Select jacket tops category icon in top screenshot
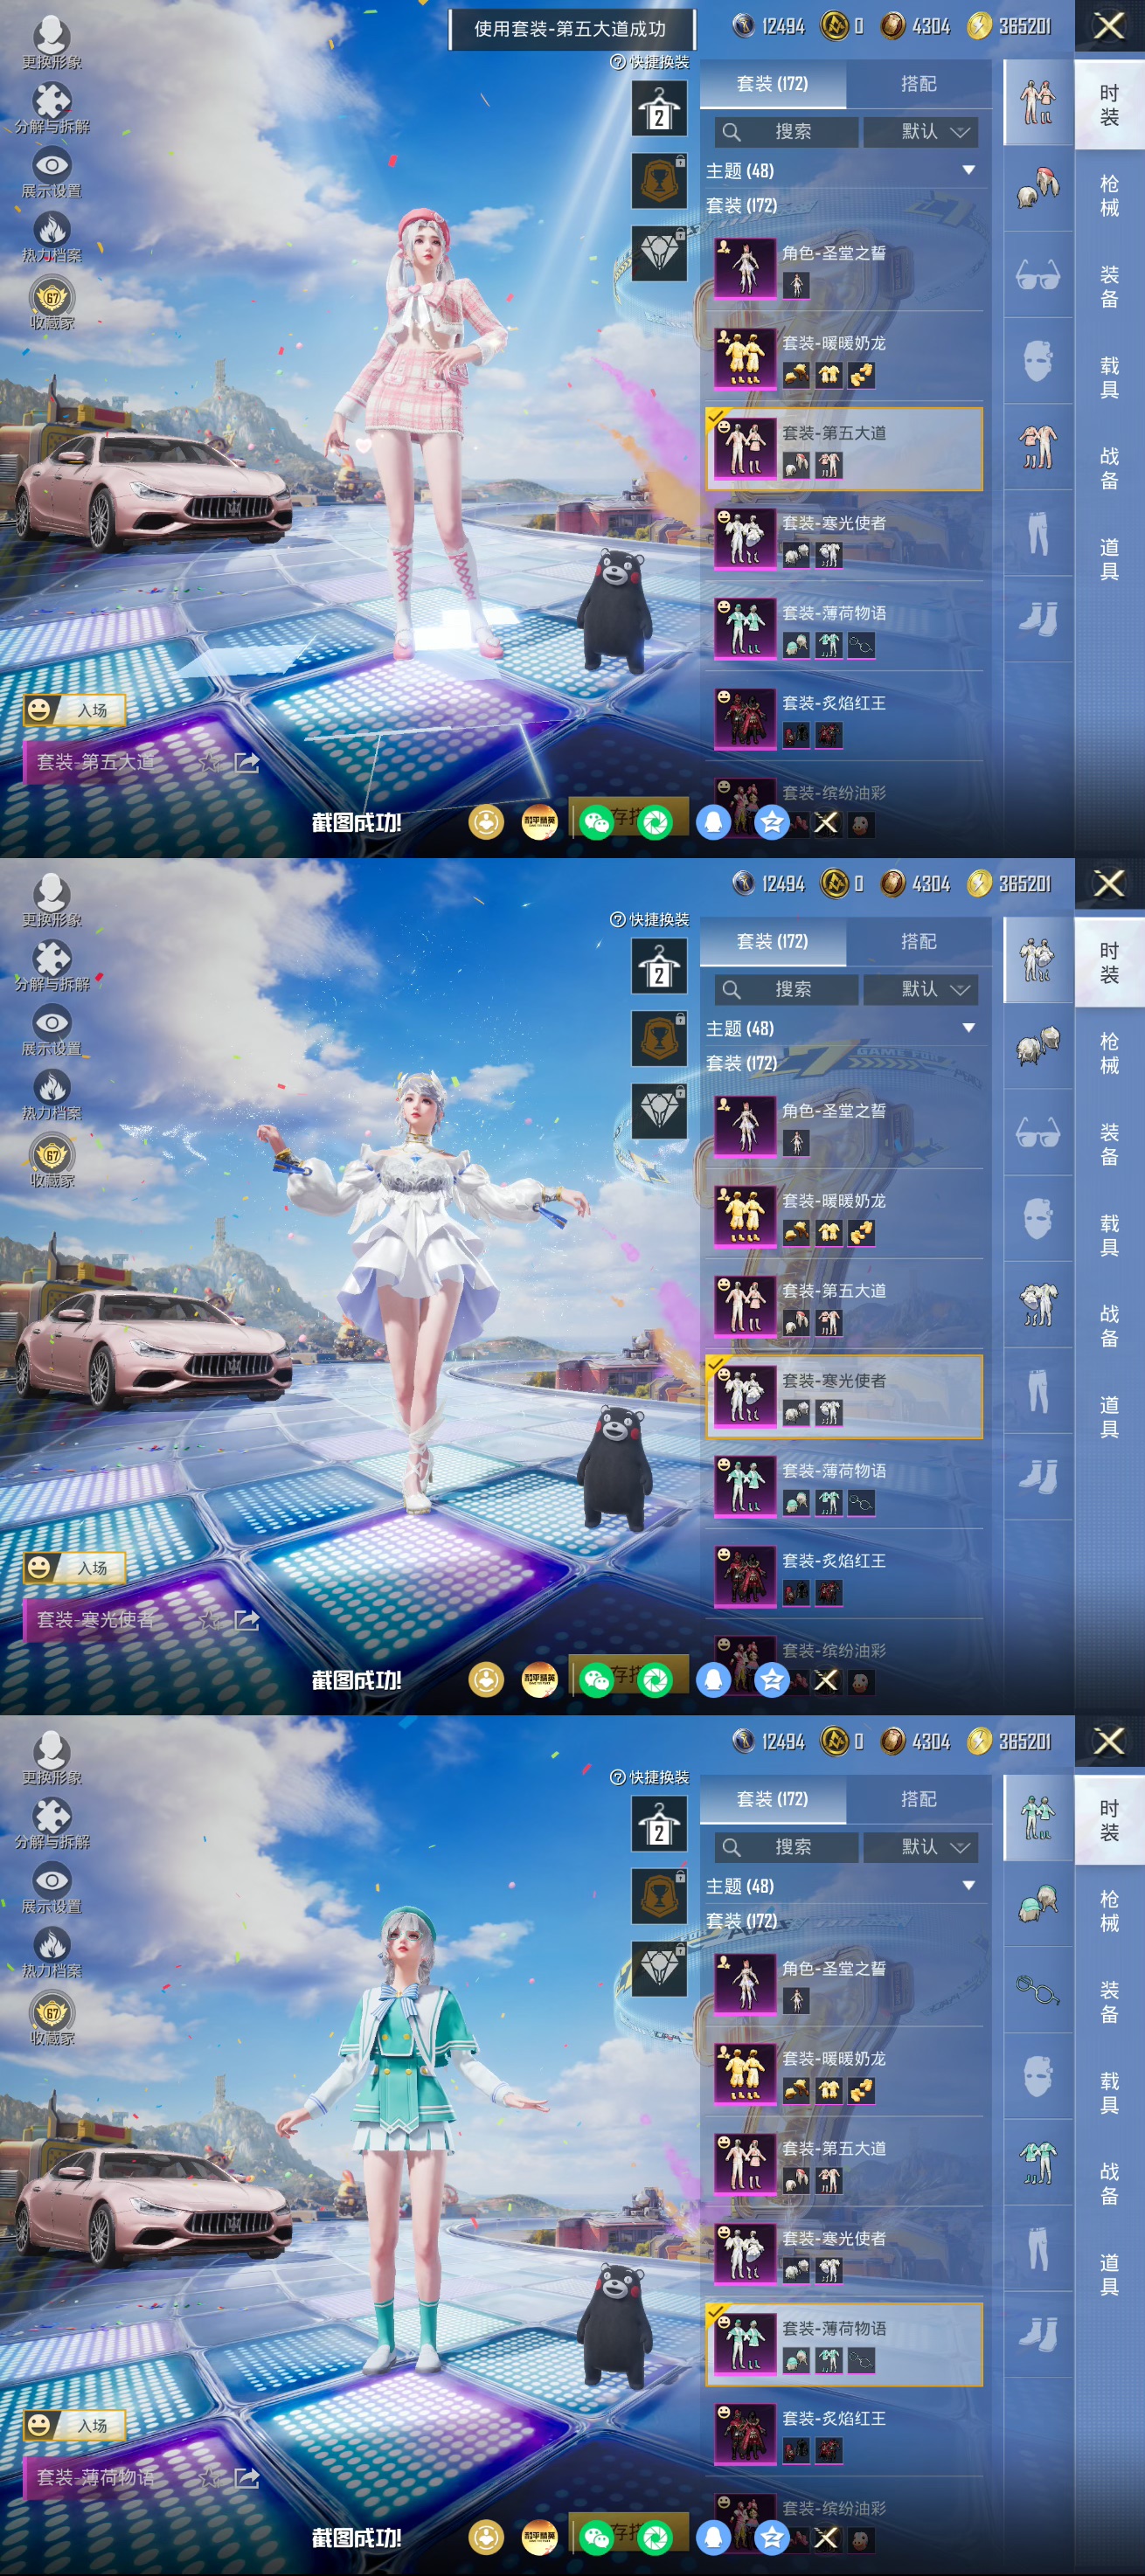The width and height of the screenshot is (1145, 2576). [1038, 446]
